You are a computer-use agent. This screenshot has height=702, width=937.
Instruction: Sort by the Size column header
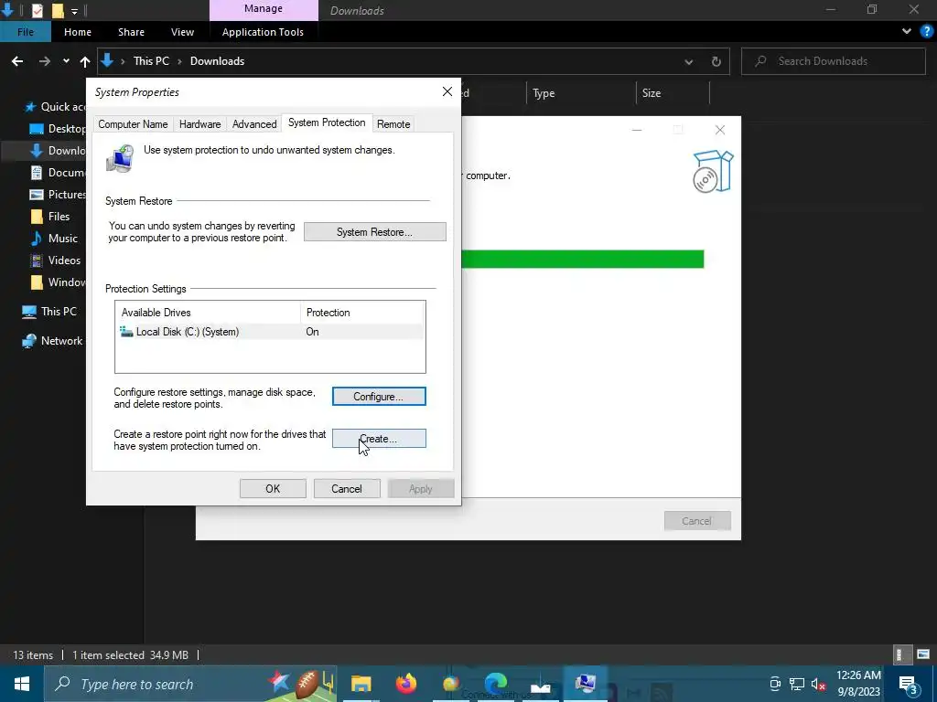tap(673, 93)
